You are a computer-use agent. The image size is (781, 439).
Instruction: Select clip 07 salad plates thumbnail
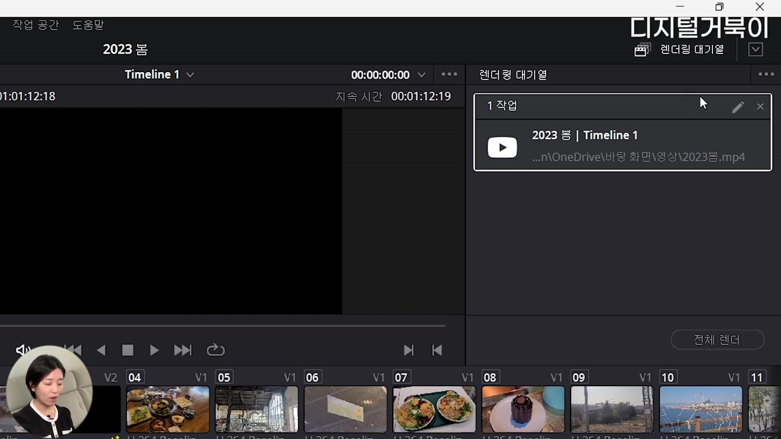click(435, 409)
